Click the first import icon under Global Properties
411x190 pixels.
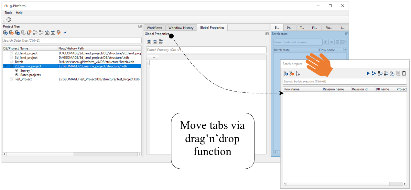coord(149,42)
